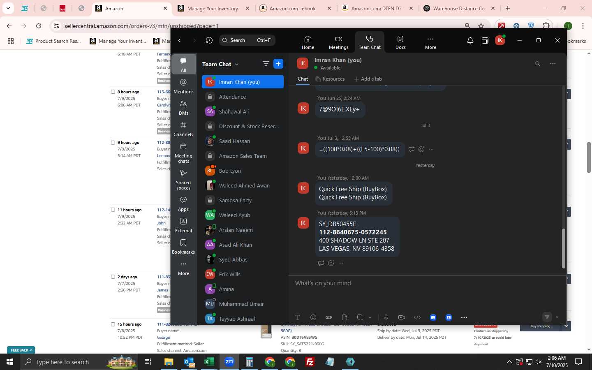
Task: Reply to the LAS VEGAS address message
Action: [x=321, y=263]
